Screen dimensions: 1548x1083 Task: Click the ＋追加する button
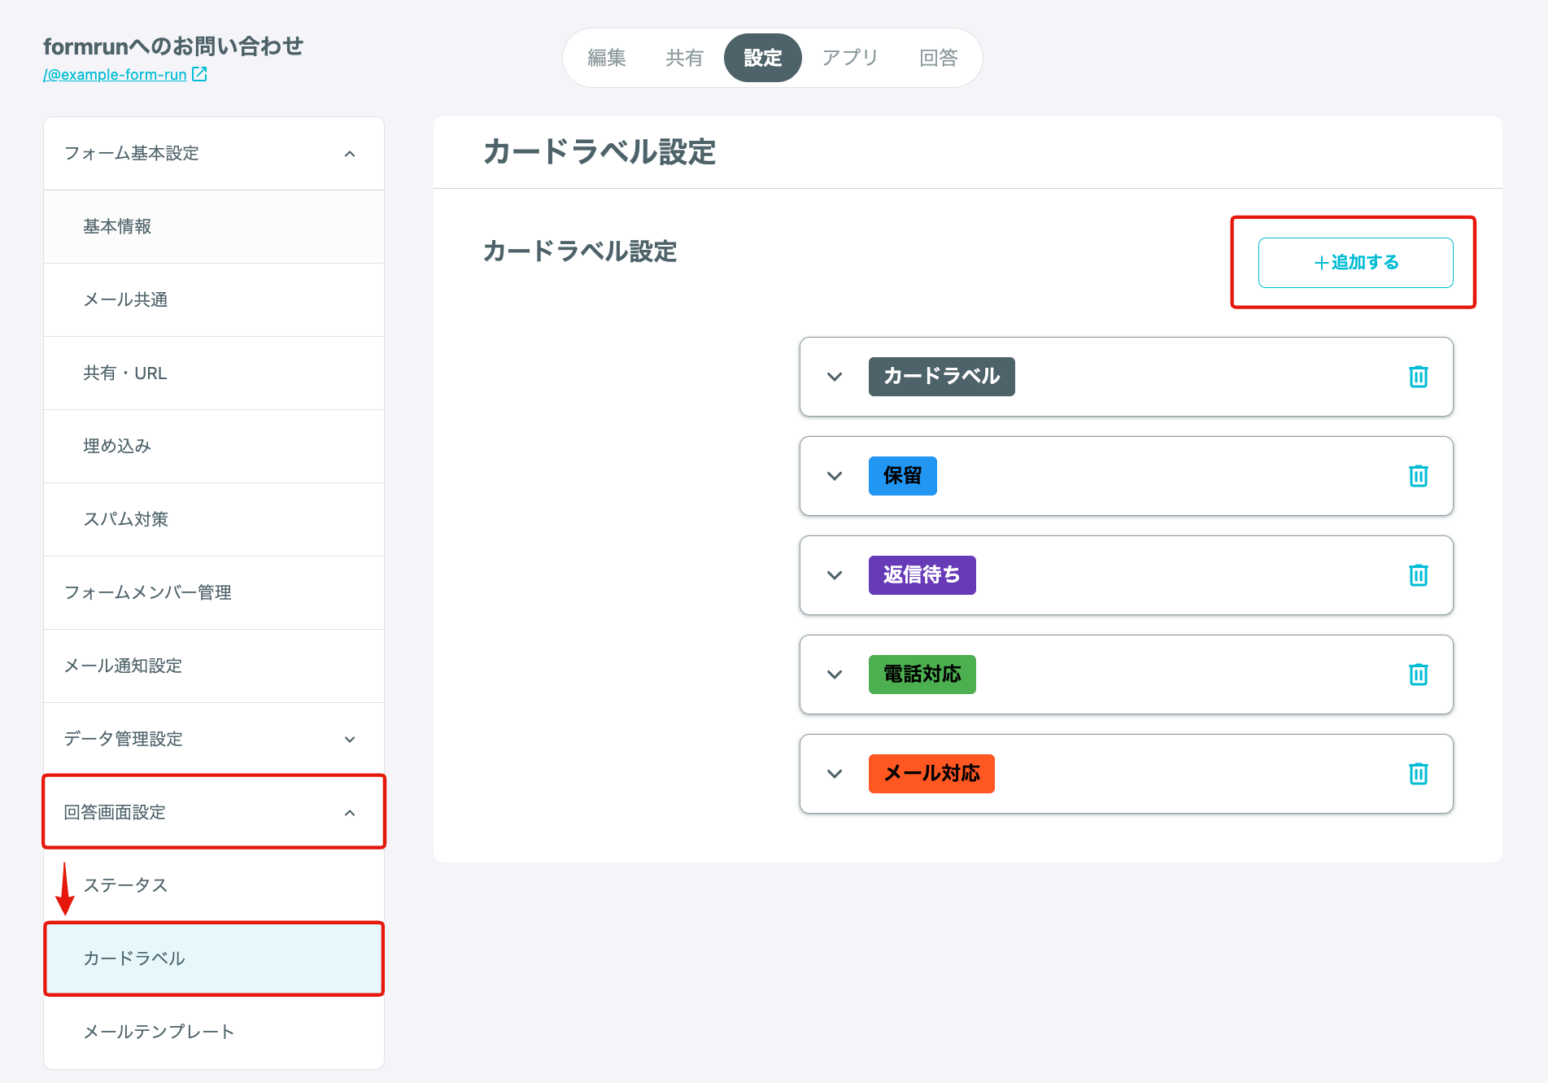[x=1355, y=262]
